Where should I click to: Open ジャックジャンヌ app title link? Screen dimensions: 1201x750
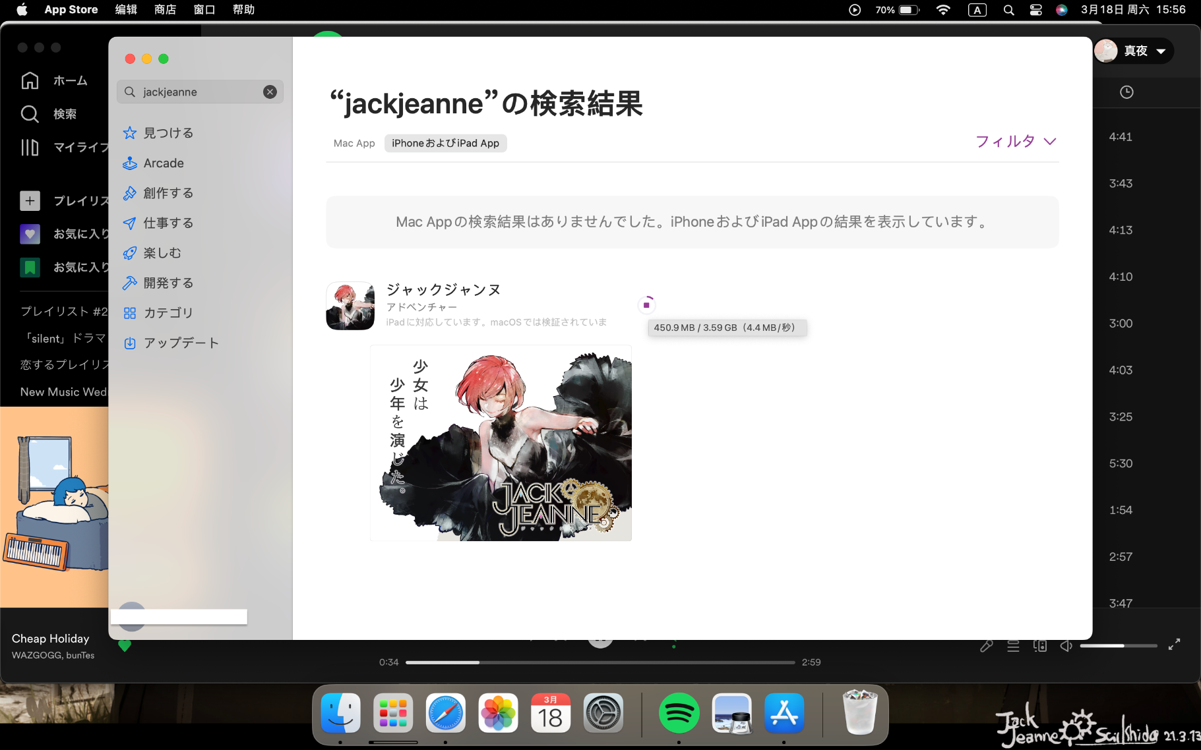coord(443,290)
